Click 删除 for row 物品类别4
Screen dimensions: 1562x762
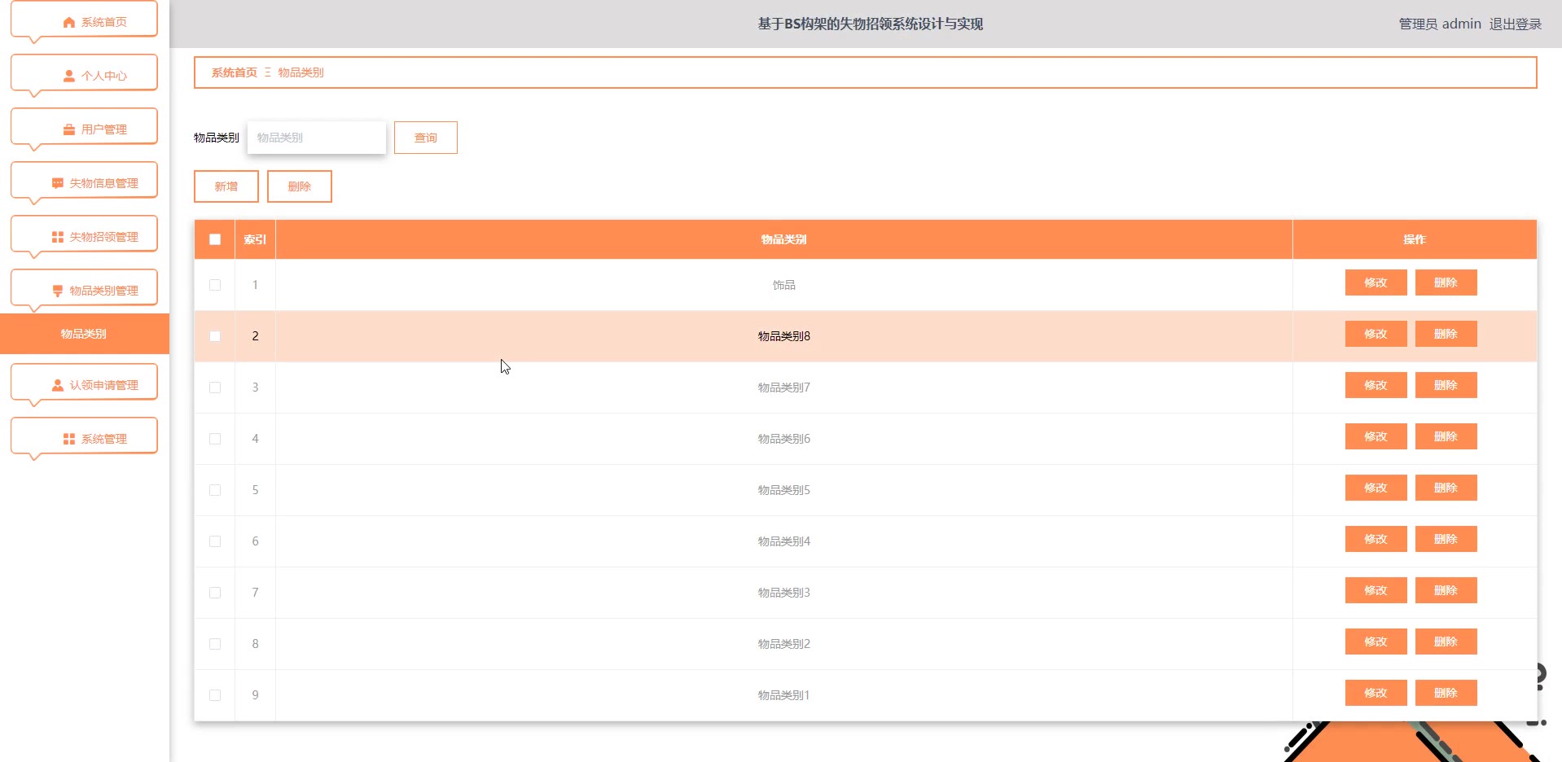tap(1446, 539)
